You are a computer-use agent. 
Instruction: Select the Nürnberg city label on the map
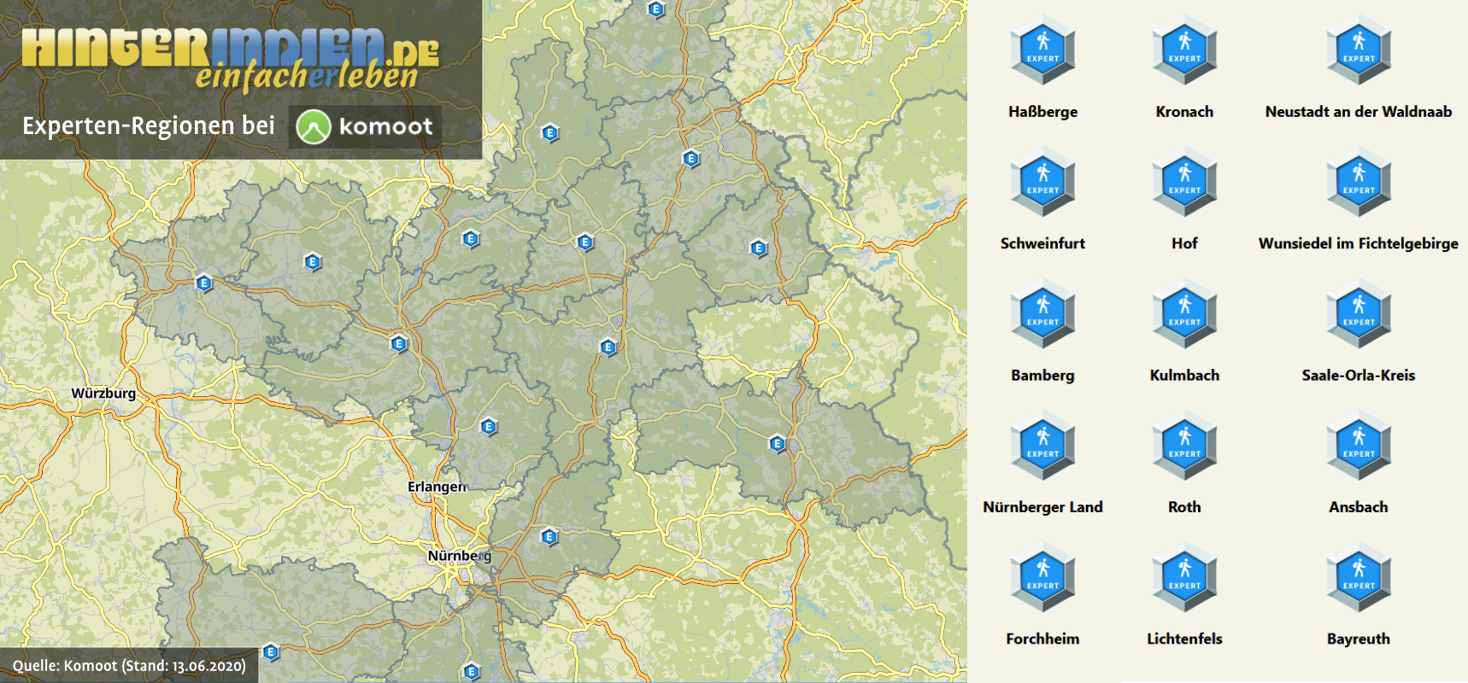click(x=460, y=556)
